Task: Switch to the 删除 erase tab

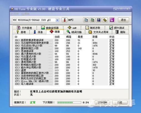Action: tap(120, 32)
